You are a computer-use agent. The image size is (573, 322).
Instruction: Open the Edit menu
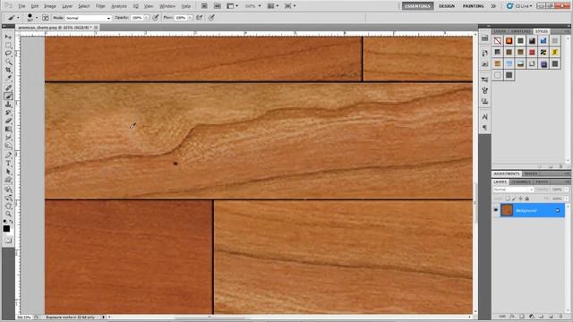point(34,6)
